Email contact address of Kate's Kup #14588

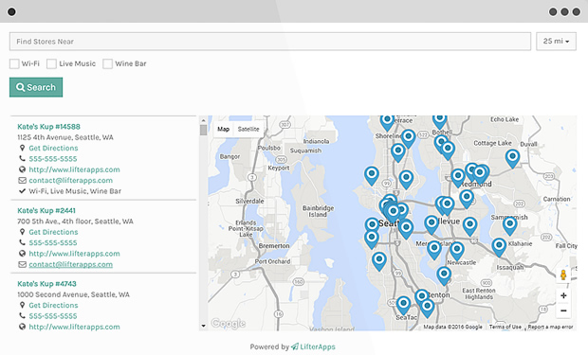coord(70,181)
